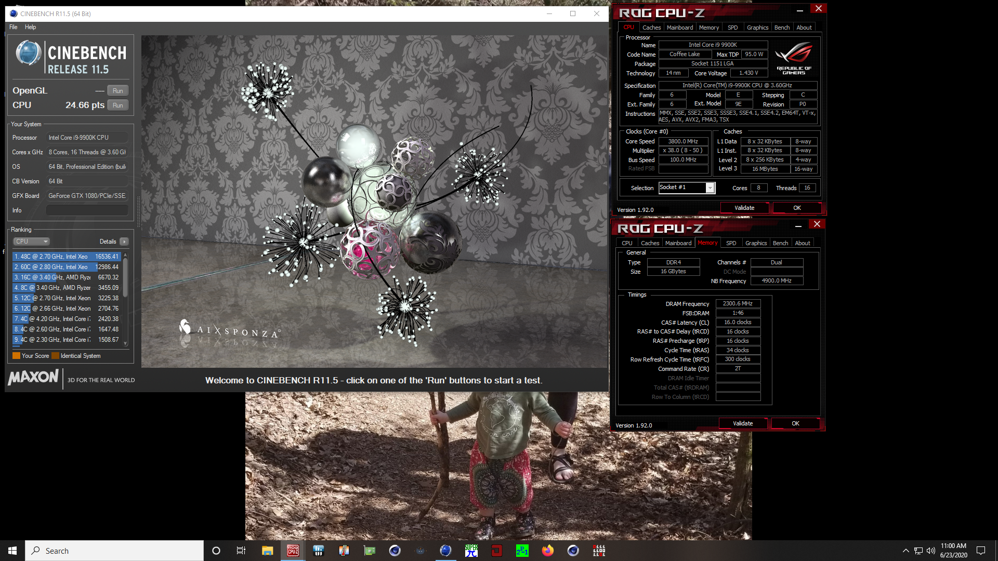This screenshot has width=998, height=561.
Task: Open the CPU ranking type dropdown
Action: point(31,242)
